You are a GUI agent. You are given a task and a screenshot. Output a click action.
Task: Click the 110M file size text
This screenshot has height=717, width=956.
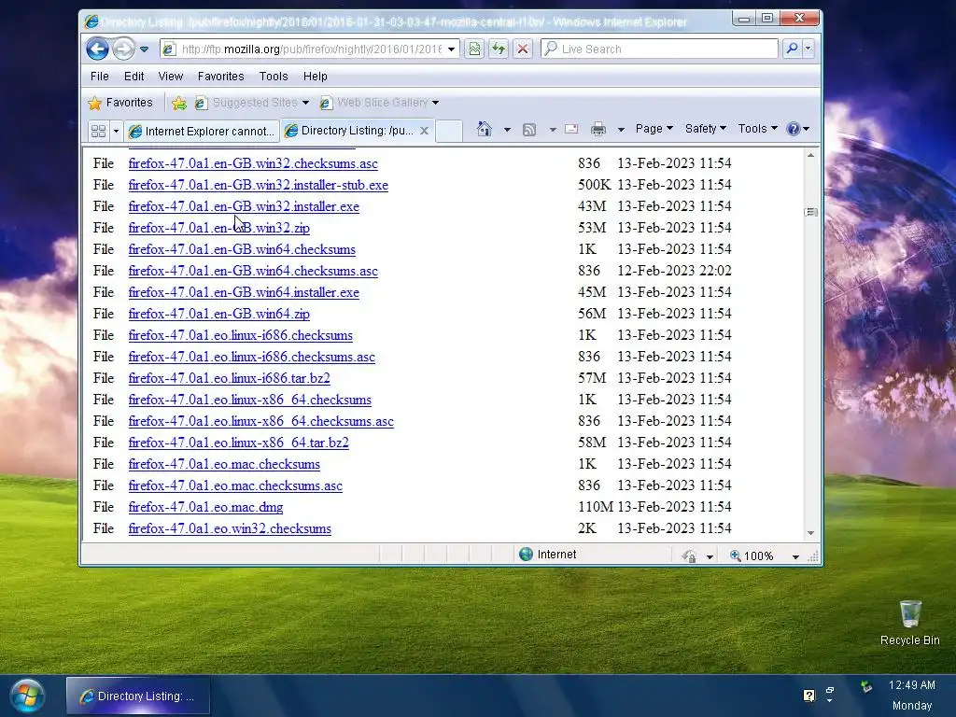(x=595, y=507)
